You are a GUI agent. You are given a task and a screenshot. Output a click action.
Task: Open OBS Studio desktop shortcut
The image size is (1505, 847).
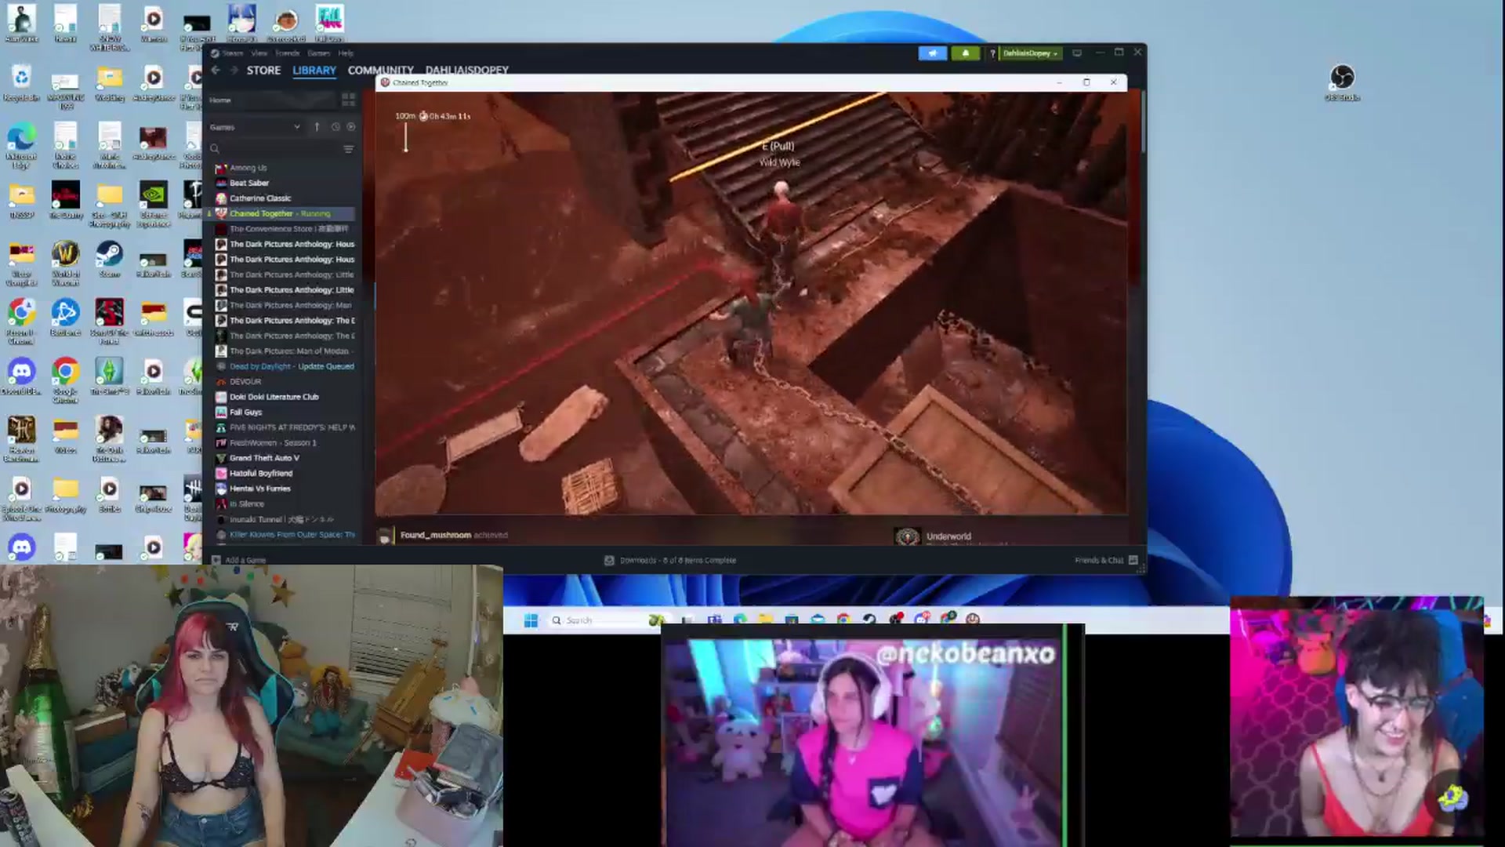click(x=1342, y=82)
